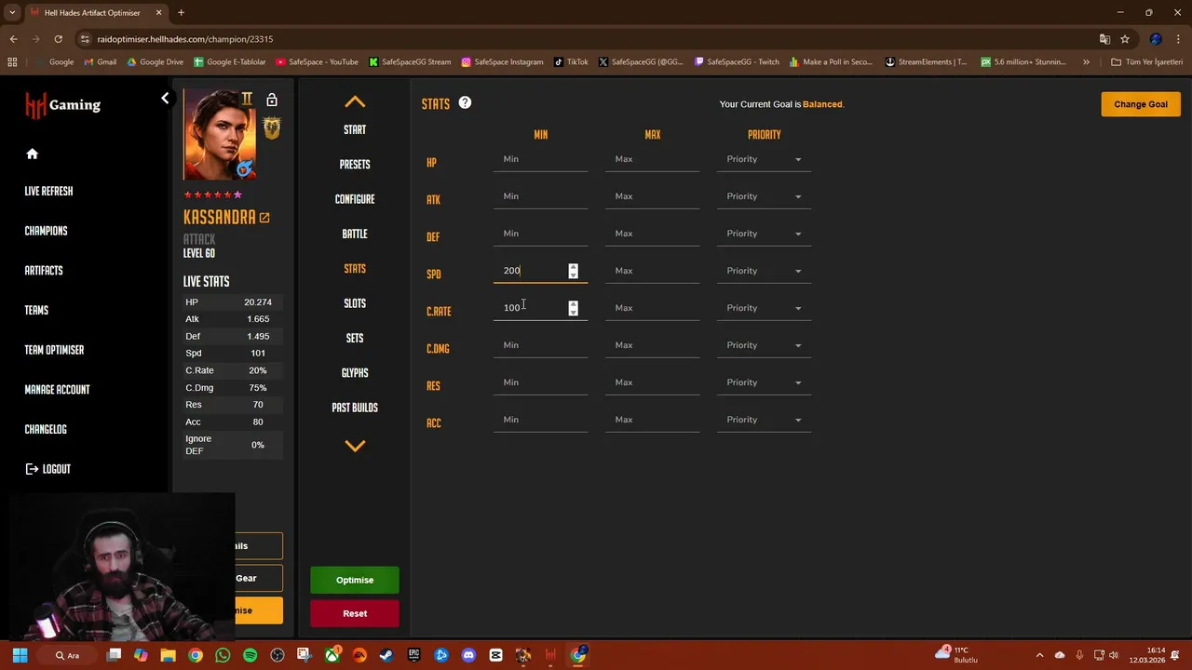Bookmark this page with star icon
The image size is (1192, 670).
1125,39
